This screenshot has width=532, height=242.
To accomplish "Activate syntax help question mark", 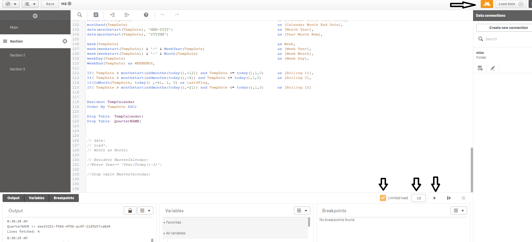I will click(x=146, y=15).
